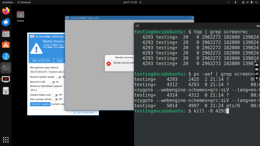Open the Help application from the dock

click(x=6, y=56)
